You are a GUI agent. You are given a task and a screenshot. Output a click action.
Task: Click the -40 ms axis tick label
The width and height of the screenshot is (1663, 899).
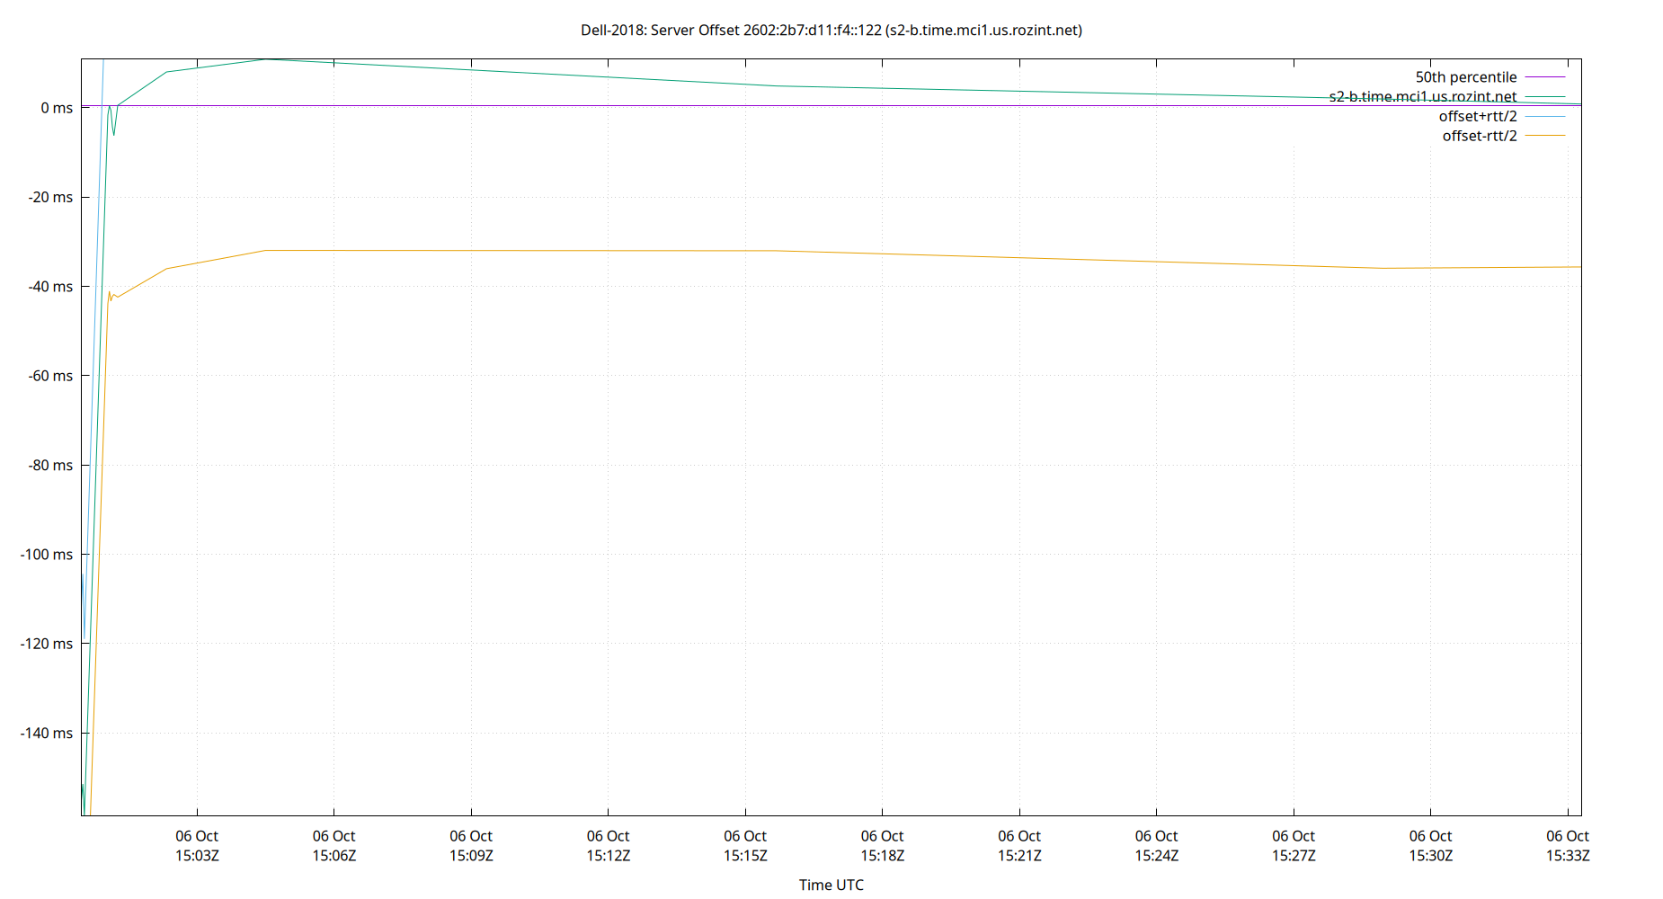(x=49, y=287)
